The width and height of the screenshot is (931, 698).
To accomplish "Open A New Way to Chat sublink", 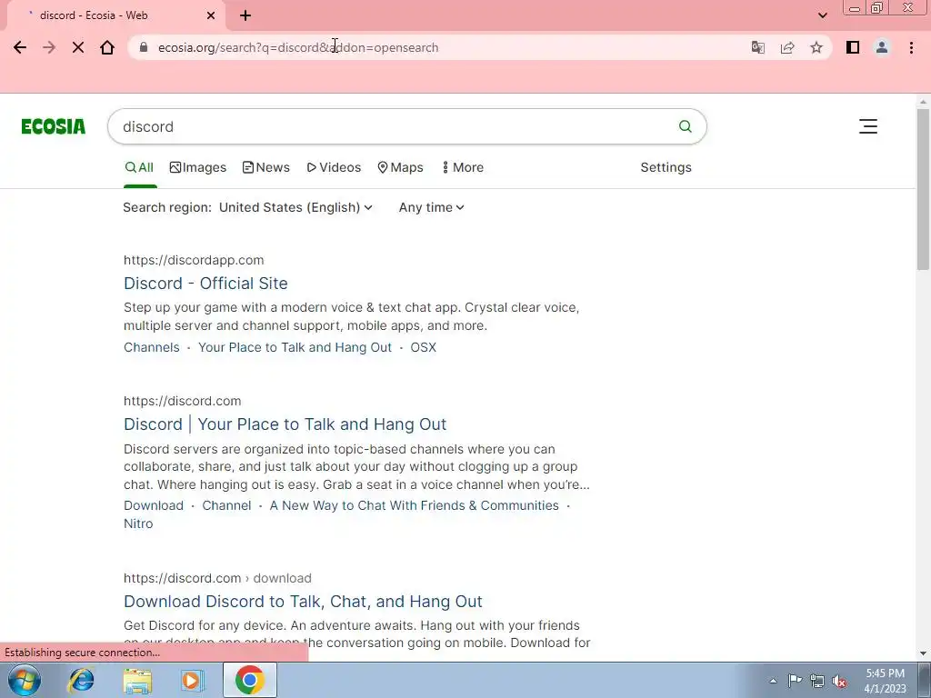I will click(x=414, y=505).
